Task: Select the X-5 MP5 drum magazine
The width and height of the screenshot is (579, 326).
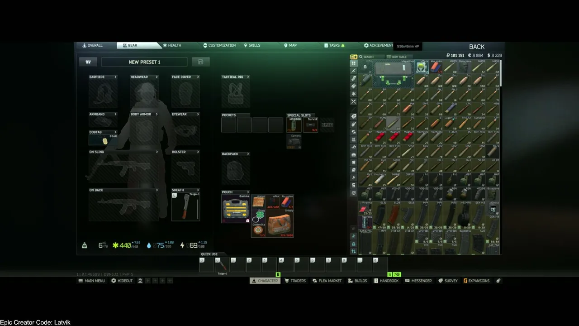Action: [x=464, y=215]
